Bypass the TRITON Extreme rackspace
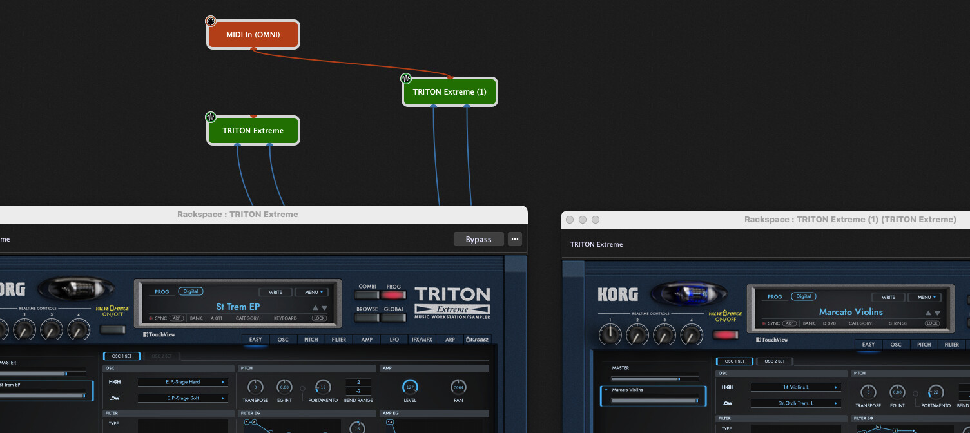This screenshot has width=970, height=433. tap(478, 239)
